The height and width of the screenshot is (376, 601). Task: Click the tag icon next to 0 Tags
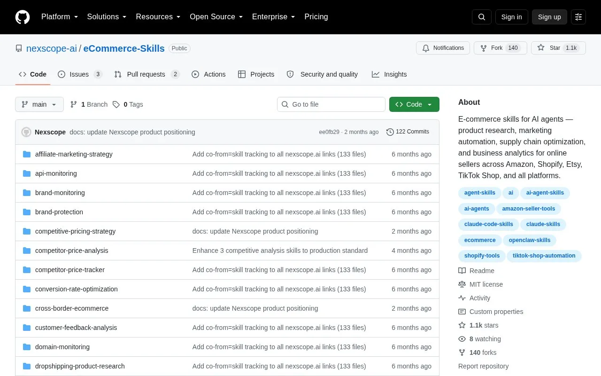(x=116, y=104)
